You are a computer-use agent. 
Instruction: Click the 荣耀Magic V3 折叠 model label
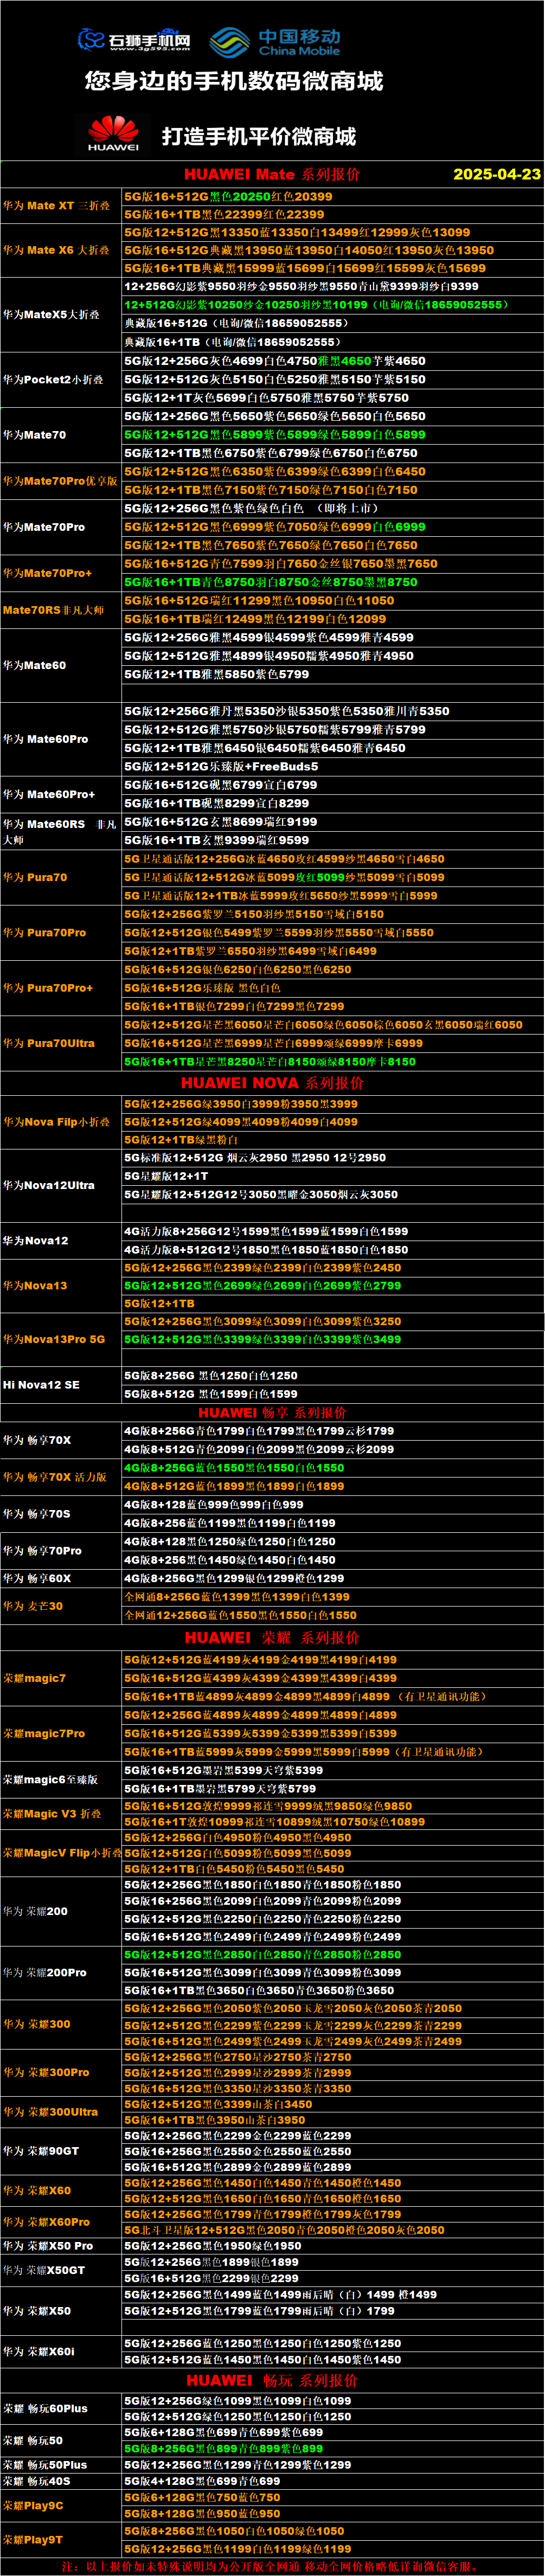point(52,1814)
